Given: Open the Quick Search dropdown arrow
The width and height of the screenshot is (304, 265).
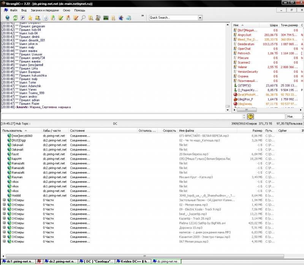Looking at the screenshot, I should click(x=200, y=18).
